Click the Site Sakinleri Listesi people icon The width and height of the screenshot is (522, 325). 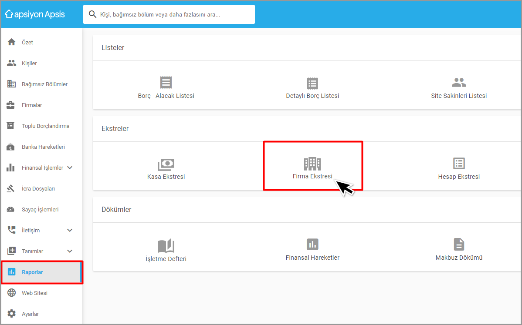click(459, 82)
